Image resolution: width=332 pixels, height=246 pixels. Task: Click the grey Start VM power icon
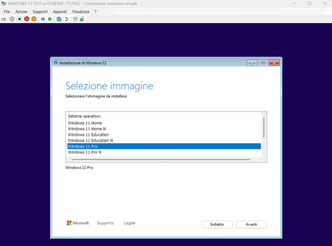(x=12, y=19)
